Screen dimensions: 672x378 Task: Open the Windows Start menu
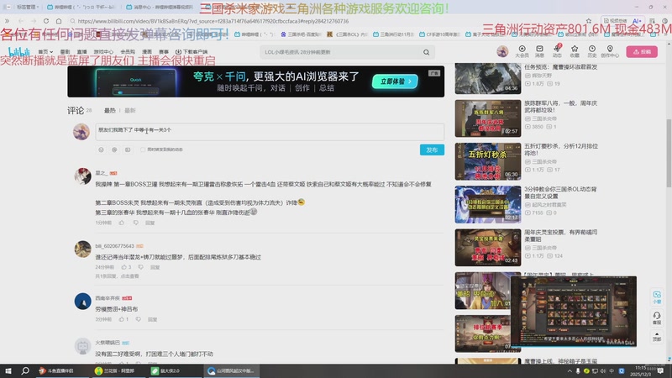8,370
